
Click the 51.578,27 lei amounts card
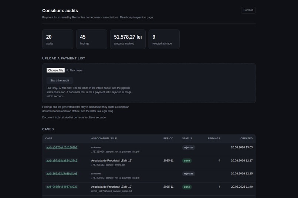tap(128, 39)
